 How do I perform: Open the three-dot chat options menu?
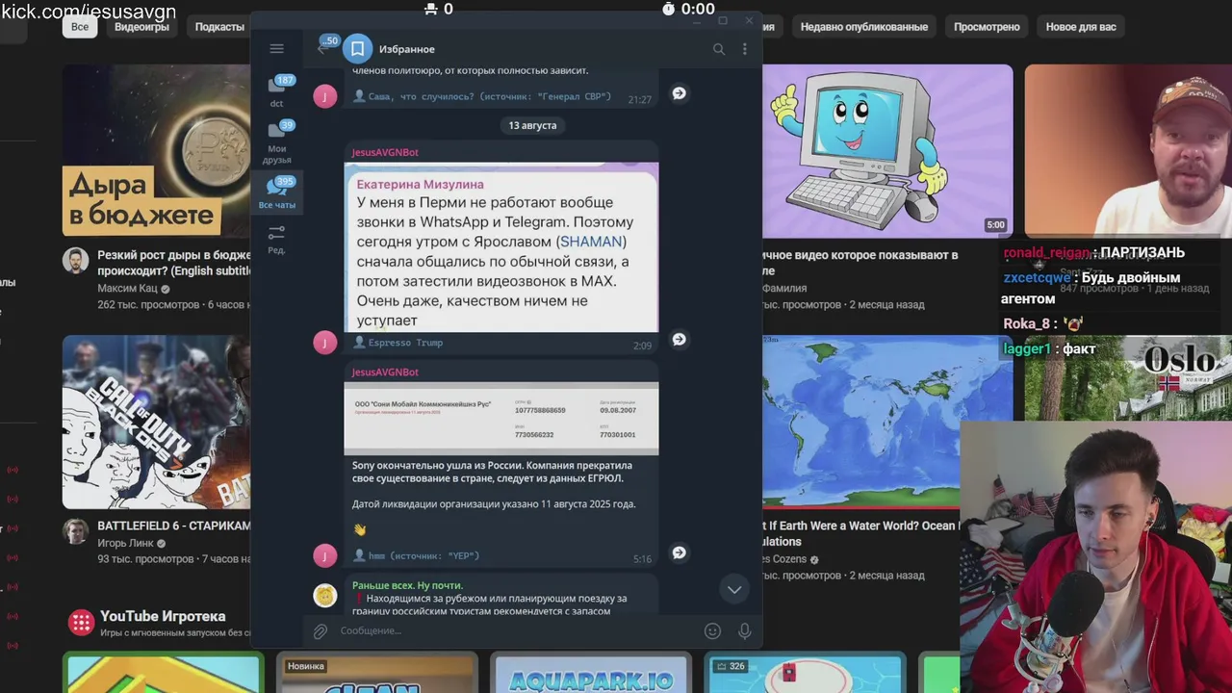click(x=744, y=49)
